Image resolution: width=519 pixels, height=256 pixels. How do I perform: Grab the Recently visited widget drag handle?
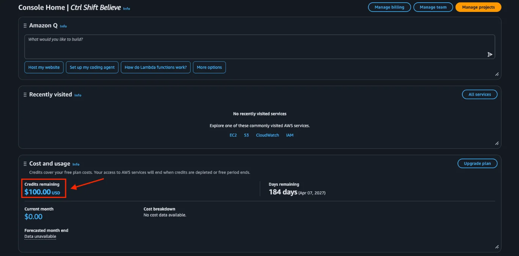[25, 95]
